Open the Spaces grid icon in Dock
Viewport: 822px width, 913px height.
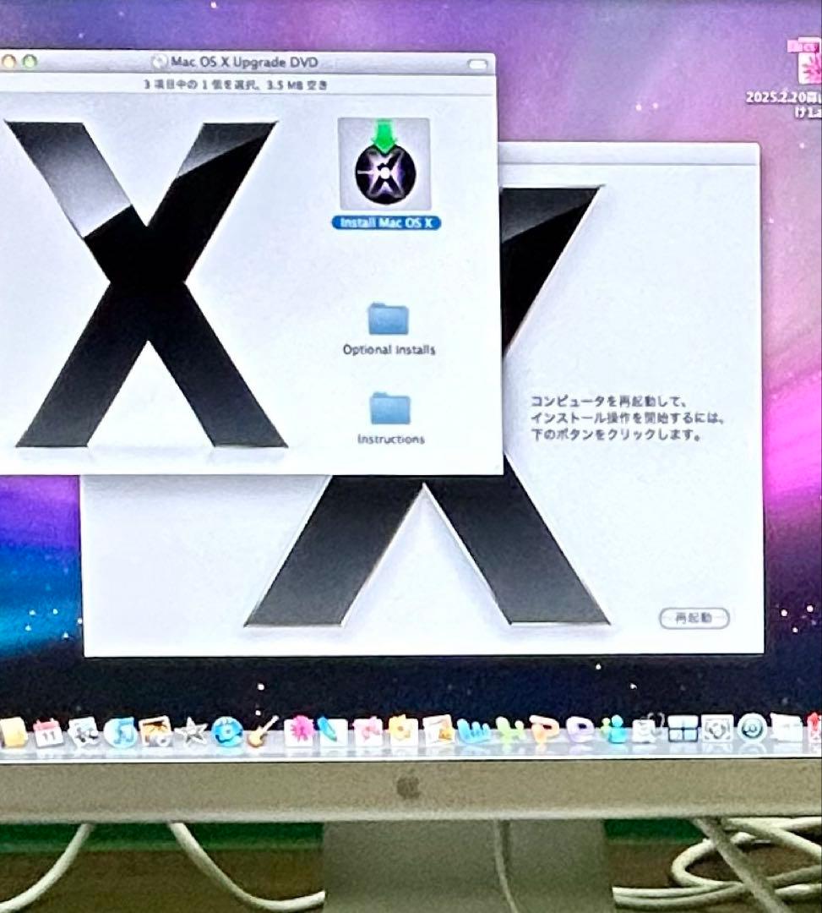pyautogui.click(x=682, y=729)
